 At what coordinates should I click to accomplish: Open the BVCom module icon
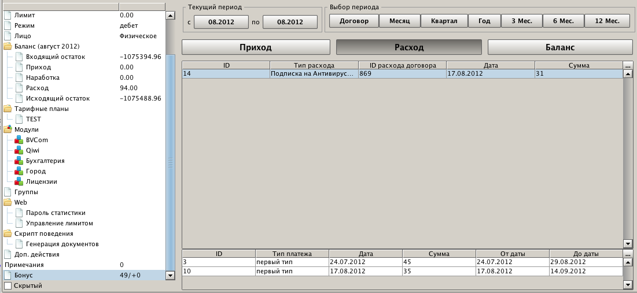19,140
